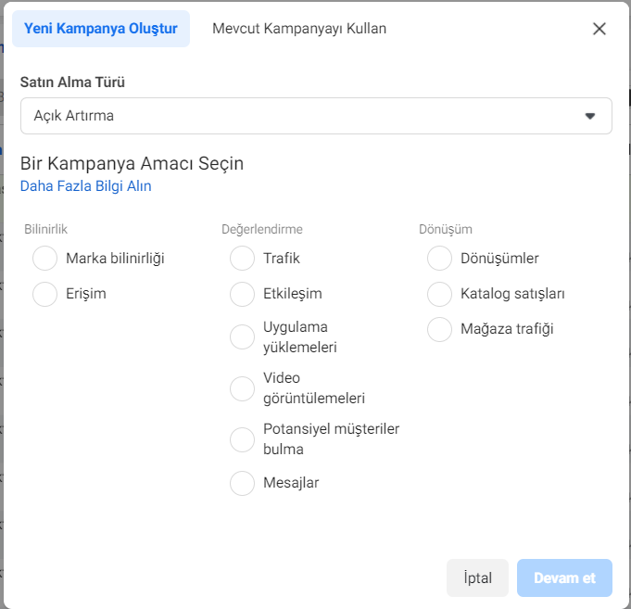Pick the Uygulama yüklemeleri objective

click(243, 337)
